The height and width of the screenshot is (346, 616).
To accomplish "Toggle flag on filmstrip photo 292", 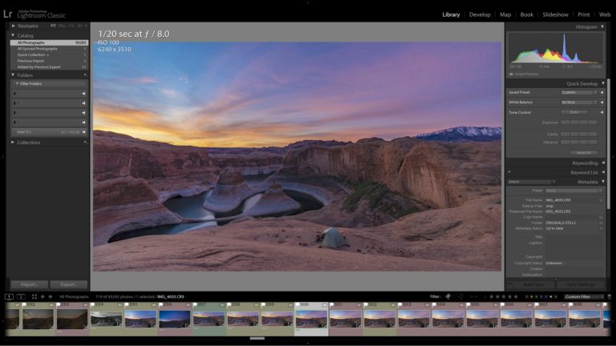I will (24, 304).
